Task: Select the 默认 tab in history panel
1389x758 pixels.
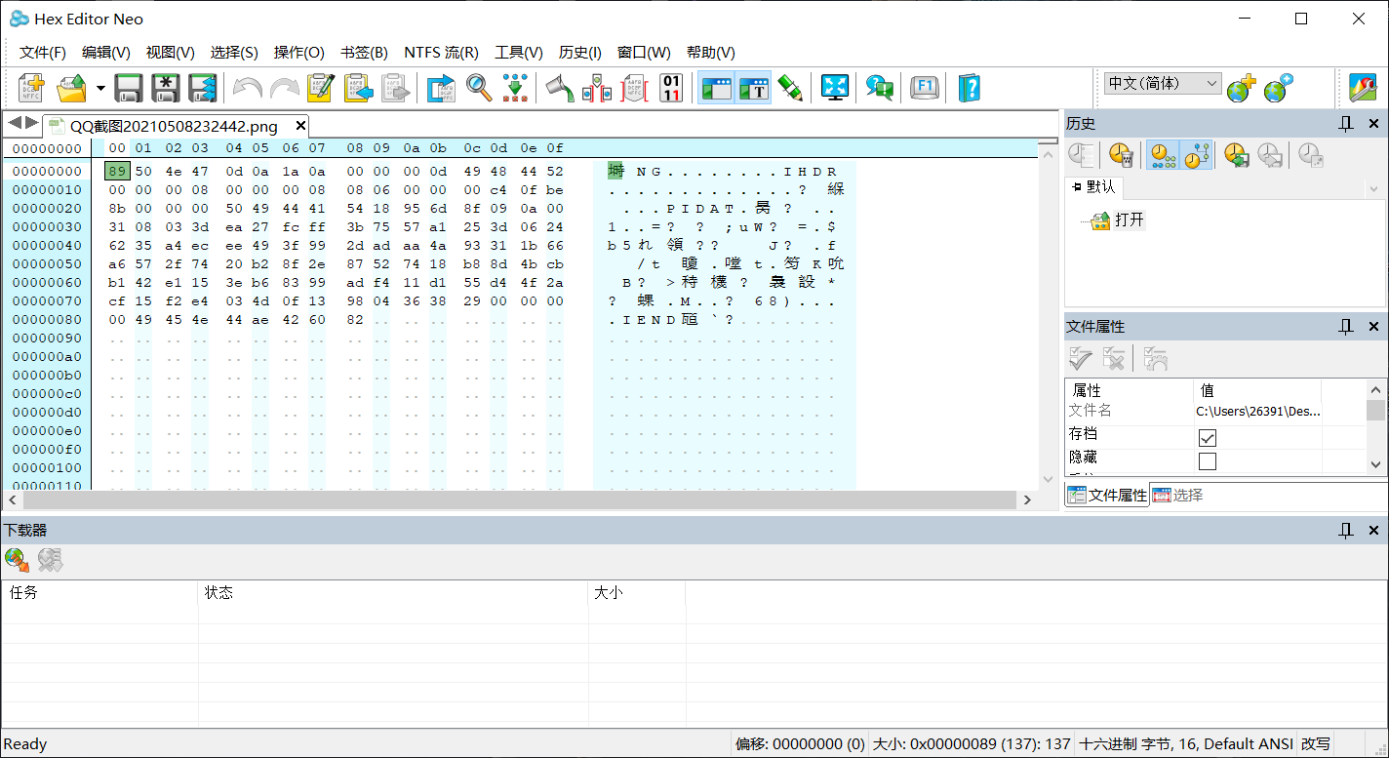Action: click(1094, 187)
